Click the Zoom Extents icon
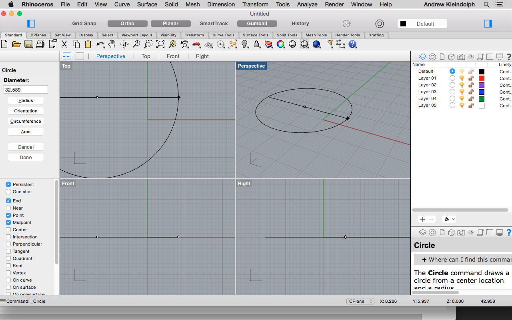This screenshot has width=512, height=320. coord(160,44)
